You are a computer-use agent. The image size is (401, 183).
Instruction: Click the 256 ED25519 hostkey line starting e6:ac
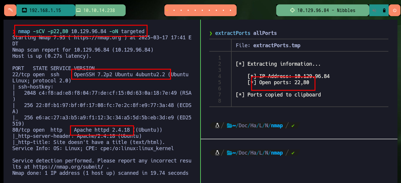coord(102,121)
